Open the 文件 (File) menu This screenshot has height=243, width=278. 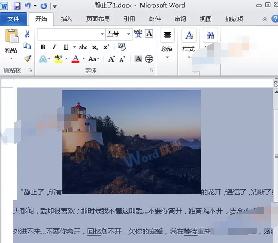click(x=13, y=19)
